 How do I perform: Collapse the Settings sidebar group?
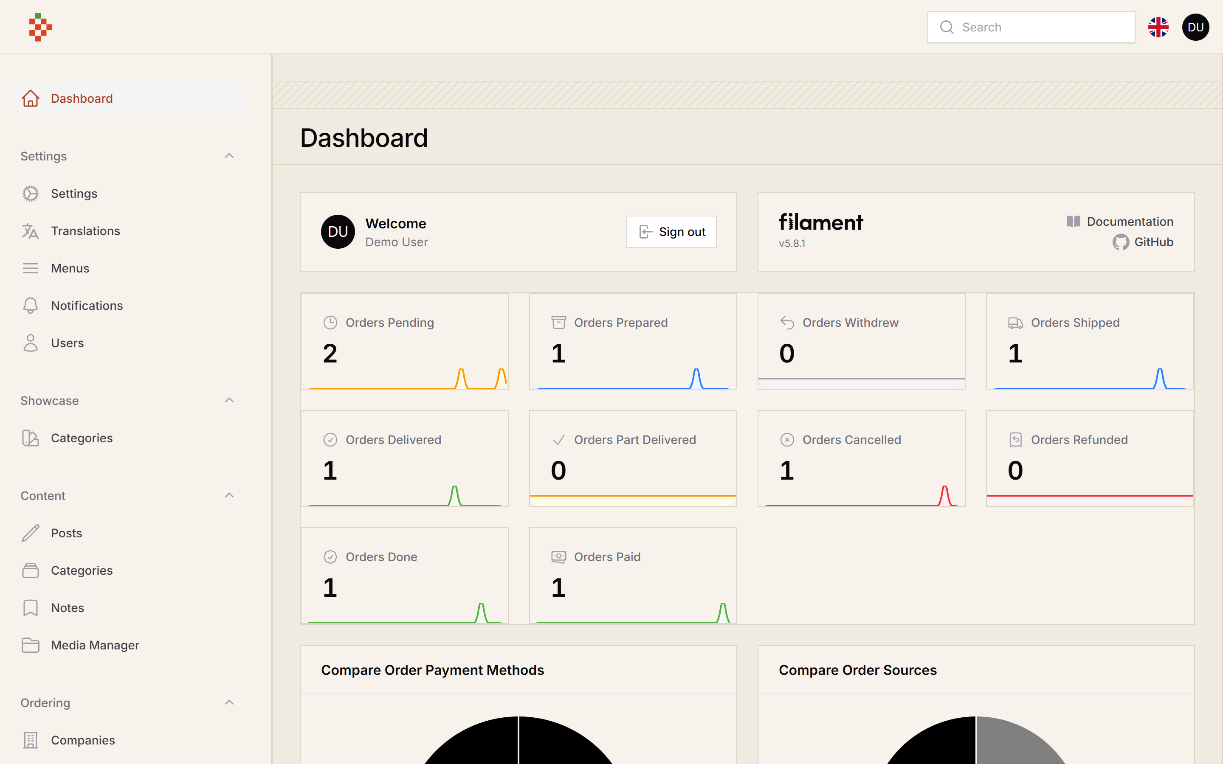click(x=229, y=156)
